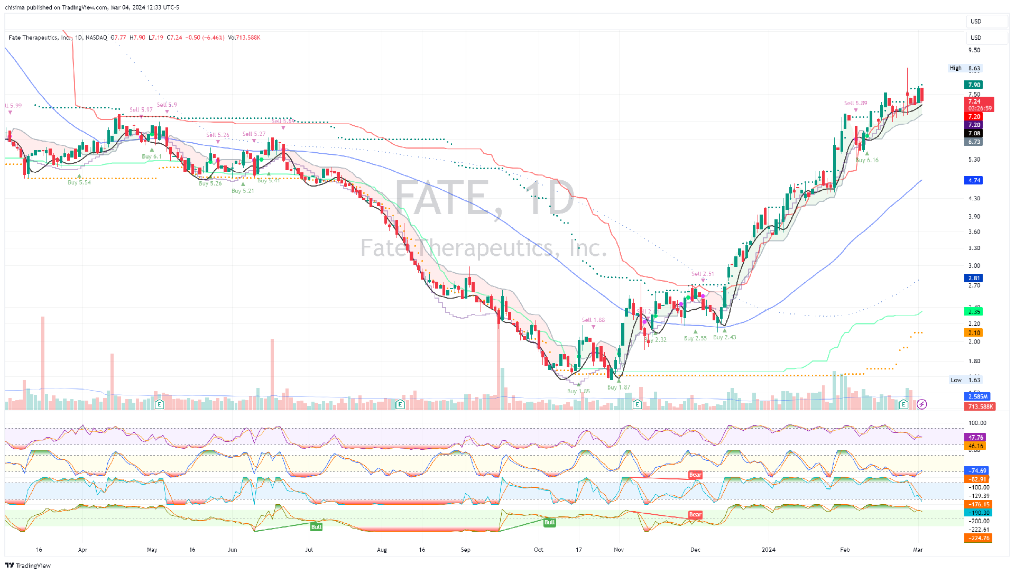Click the red Bear label near December
1015x574 pixels.
(x=695, y=475)
